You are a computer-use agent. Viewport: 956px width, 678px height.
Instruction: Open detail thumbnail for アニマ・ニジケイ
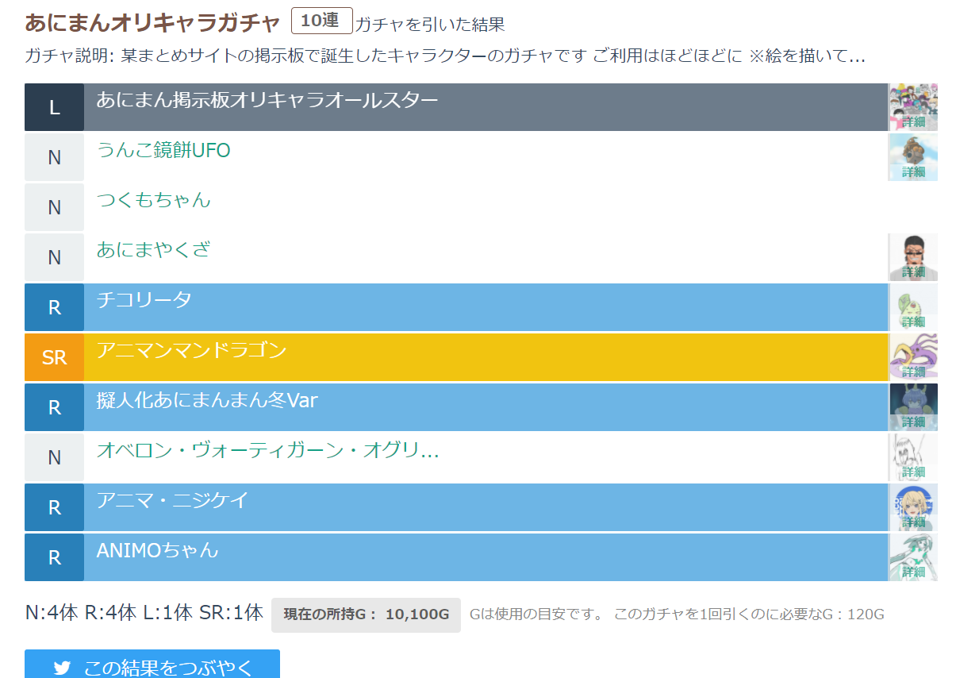click(912, 507)
